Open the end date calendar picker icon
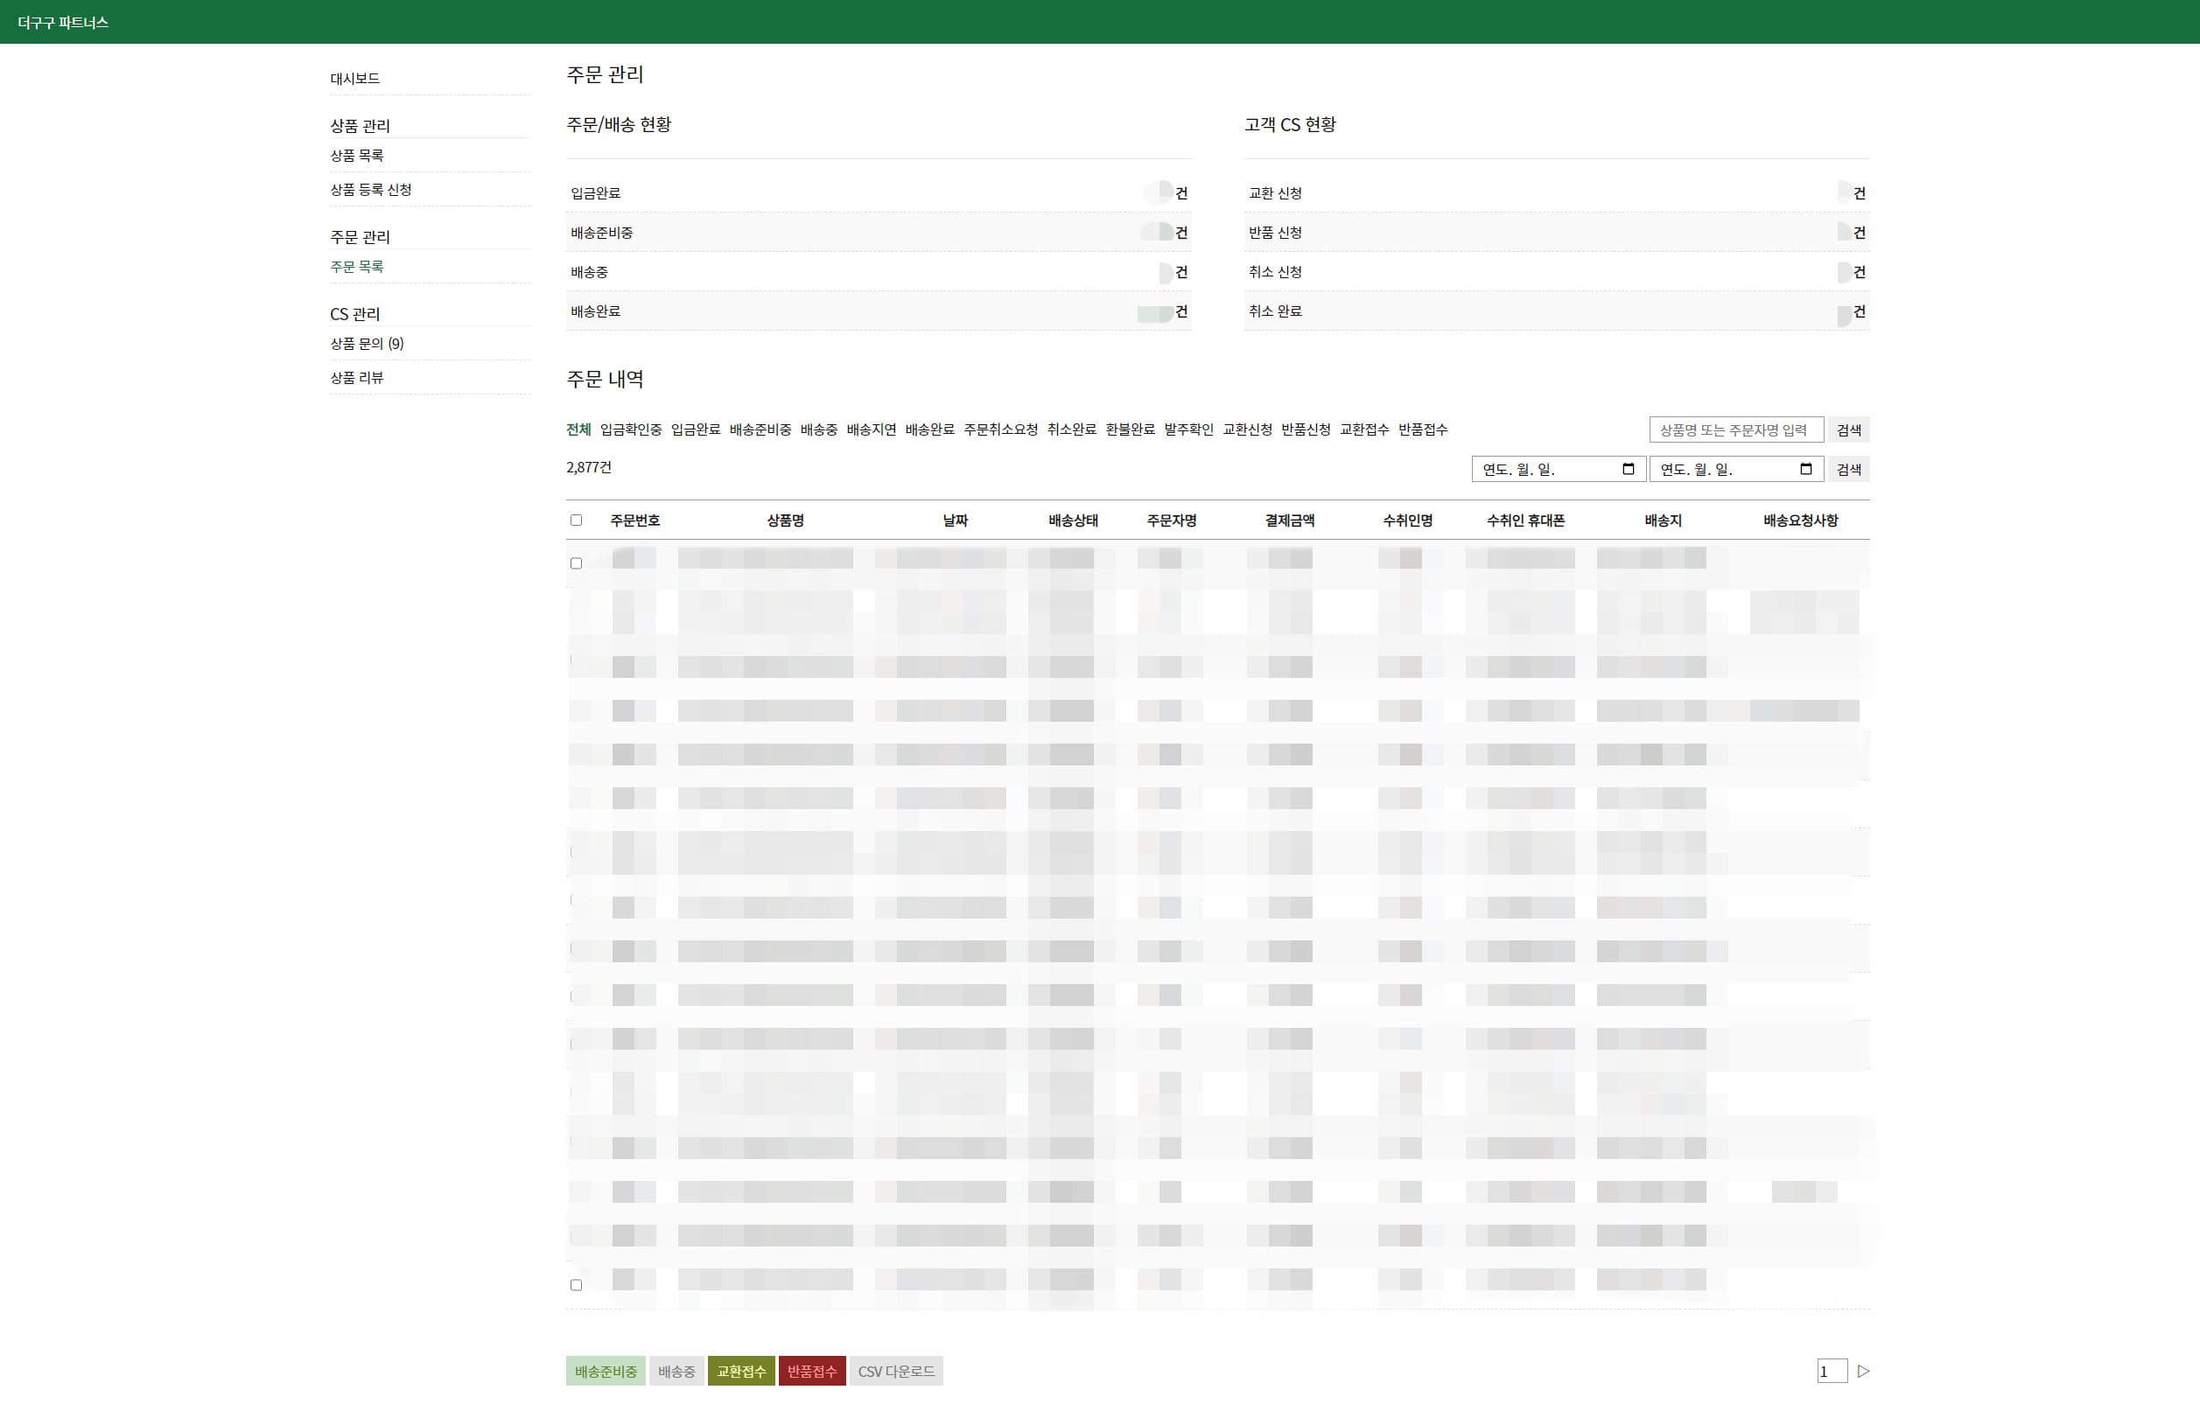Image resolution: width=2200 pixels, height=1418 pixels. [1805, 470]
